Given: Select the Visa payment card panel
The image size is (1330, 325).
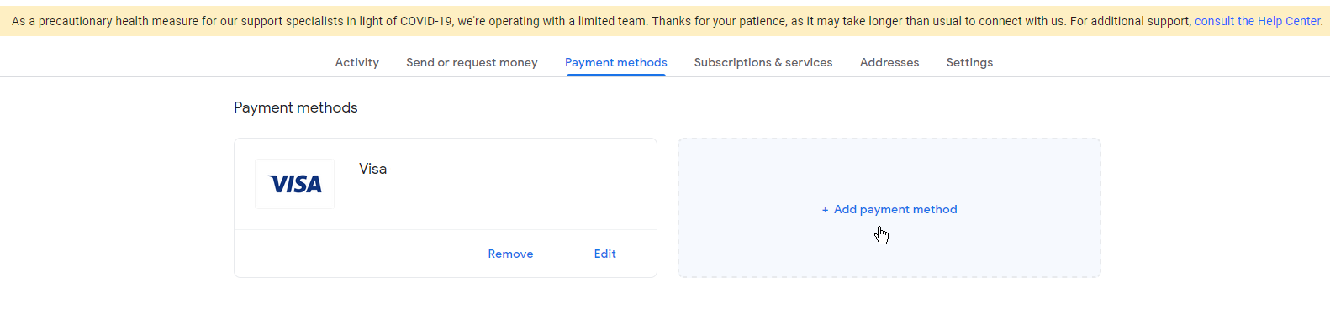Looking at the screenshot, I should (446, 207).
